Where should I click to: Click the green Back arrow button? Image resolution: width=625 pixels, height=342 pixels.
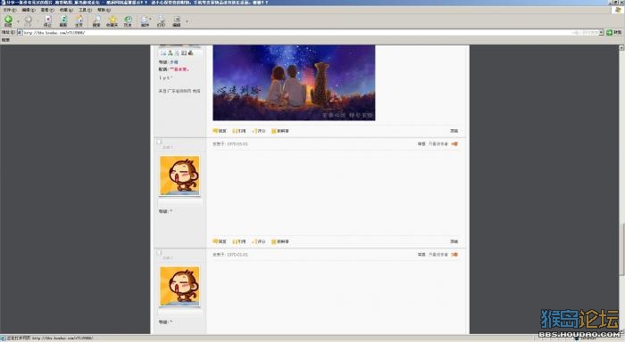[8, 20]
